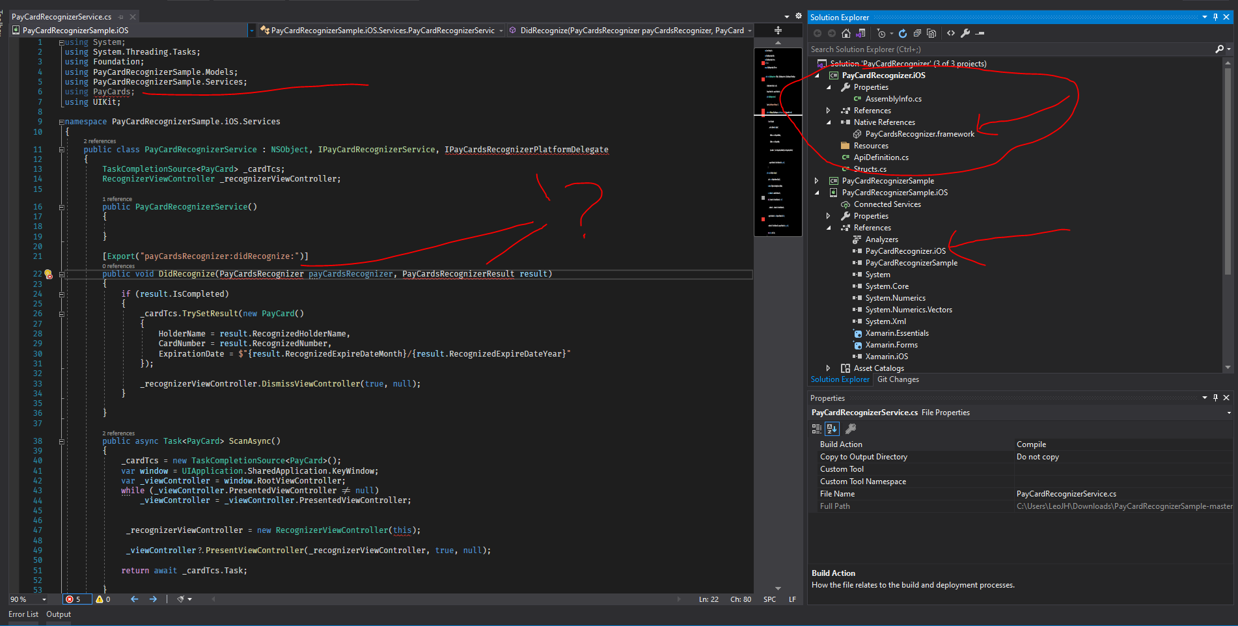This screenshot has width=1238, height=626.
Task: Open the editor tab list dropdown arrow
Action: [787, 17]
